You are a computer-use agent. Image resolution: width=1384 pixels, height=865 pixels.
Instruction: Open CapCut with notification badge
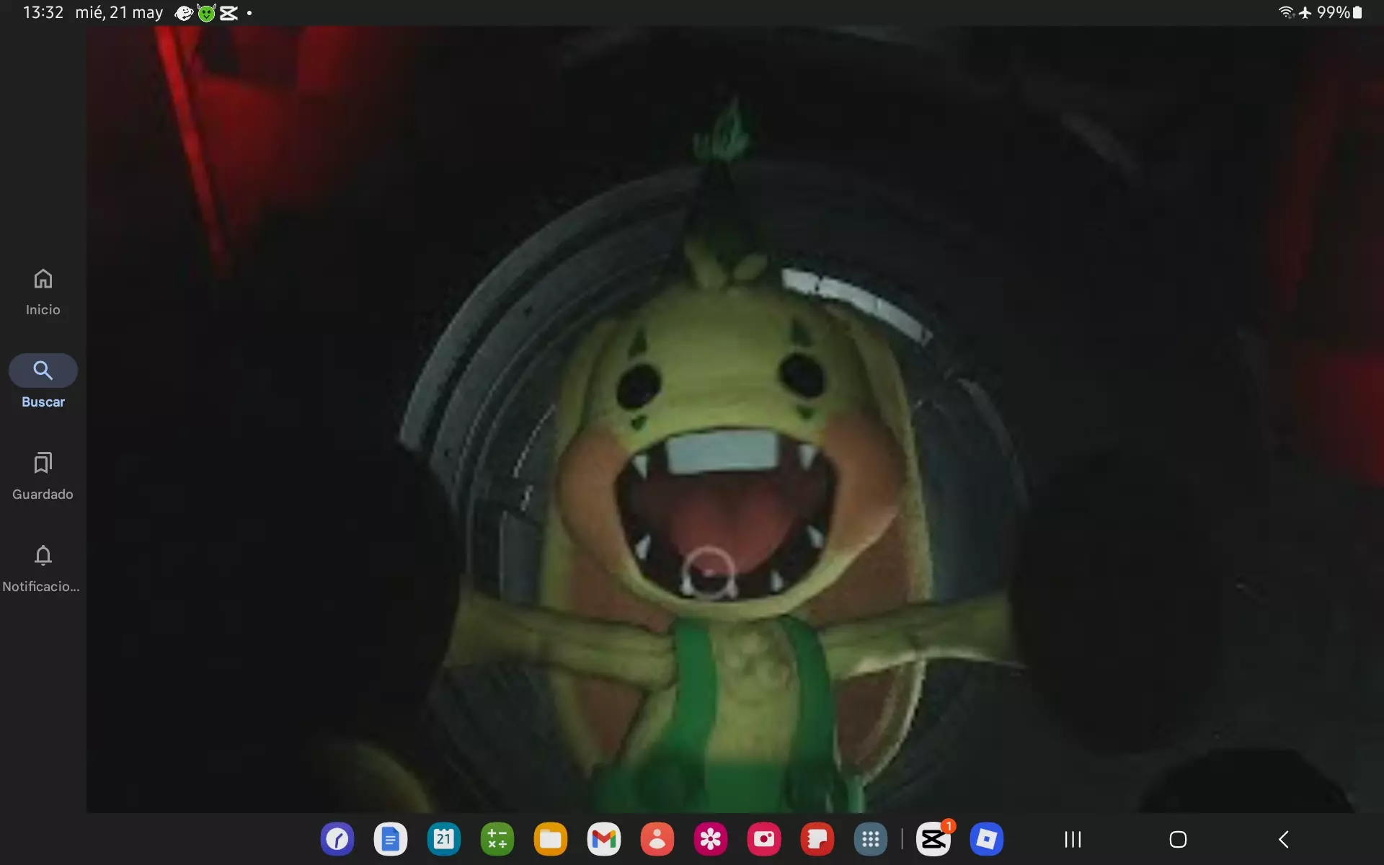933,839
